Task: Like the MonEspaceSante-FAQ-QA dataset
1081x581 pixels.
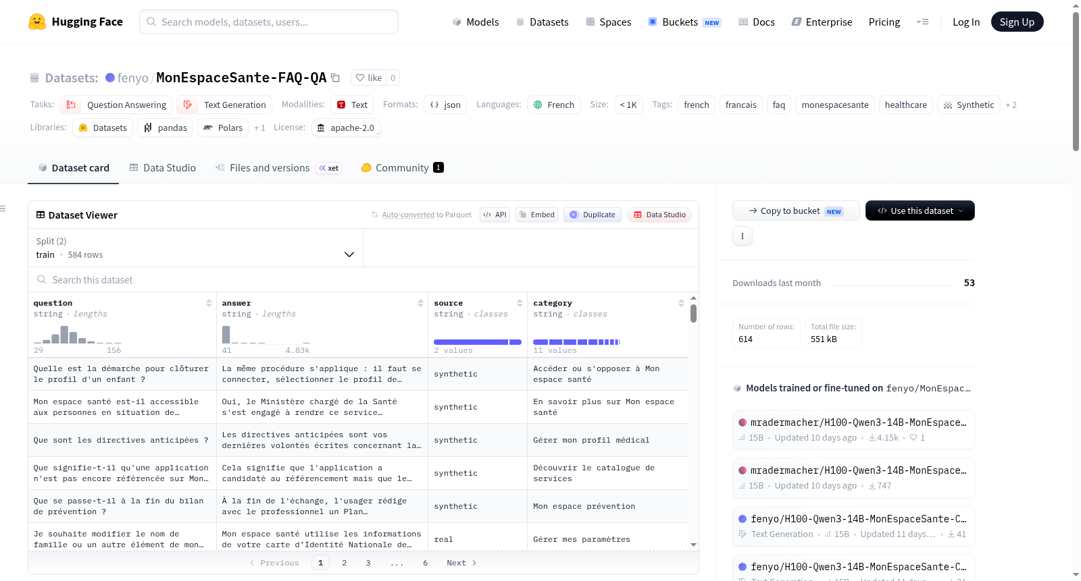Action: coord(369,78)
